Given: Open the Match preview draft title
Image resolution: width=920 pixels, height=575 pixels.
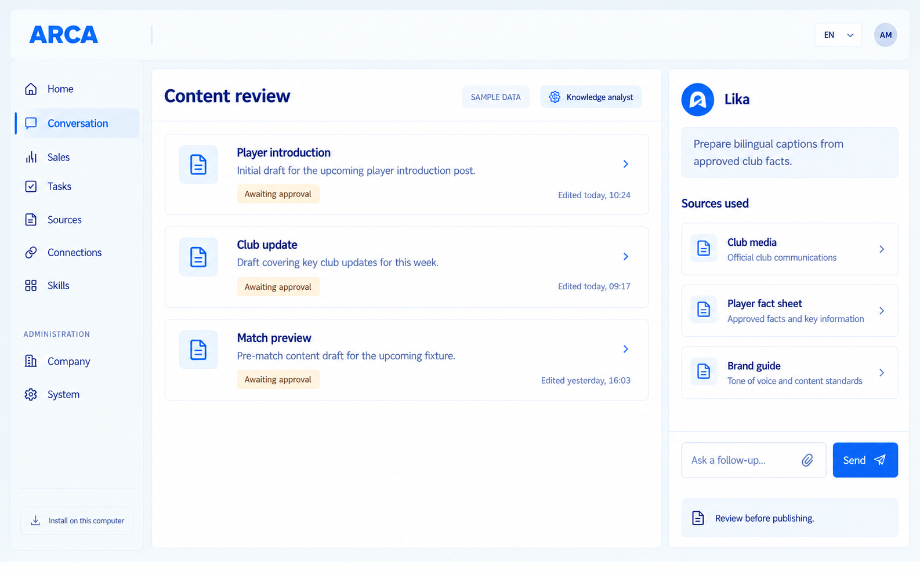Looking at the screenshot, I should pos(274,337).
